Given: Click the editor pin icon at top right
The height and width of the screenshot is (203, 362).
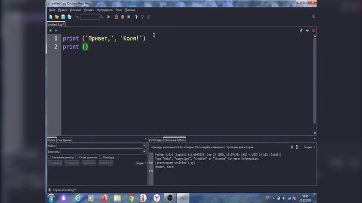Looking at the screenshot, I should (301, 30).
